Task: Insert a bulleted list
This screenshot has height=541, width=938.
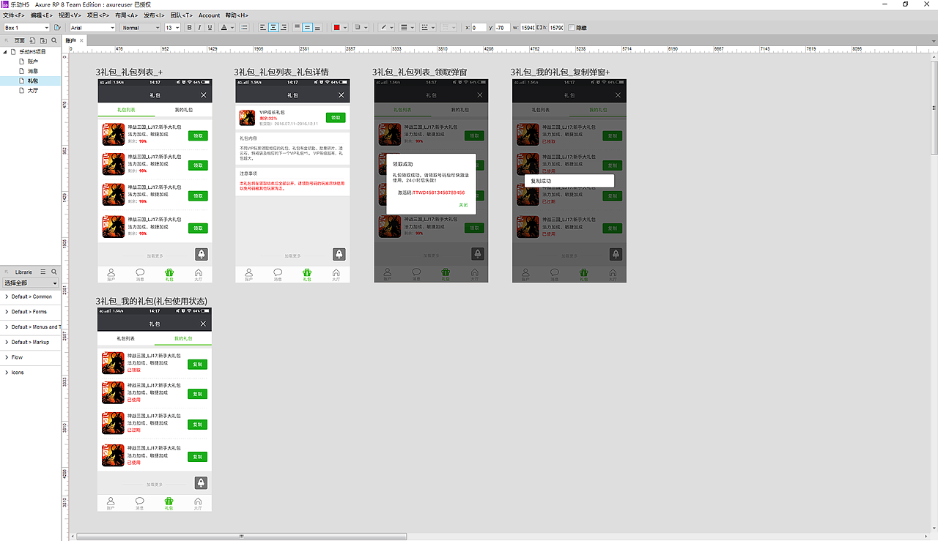Action: 244,28
